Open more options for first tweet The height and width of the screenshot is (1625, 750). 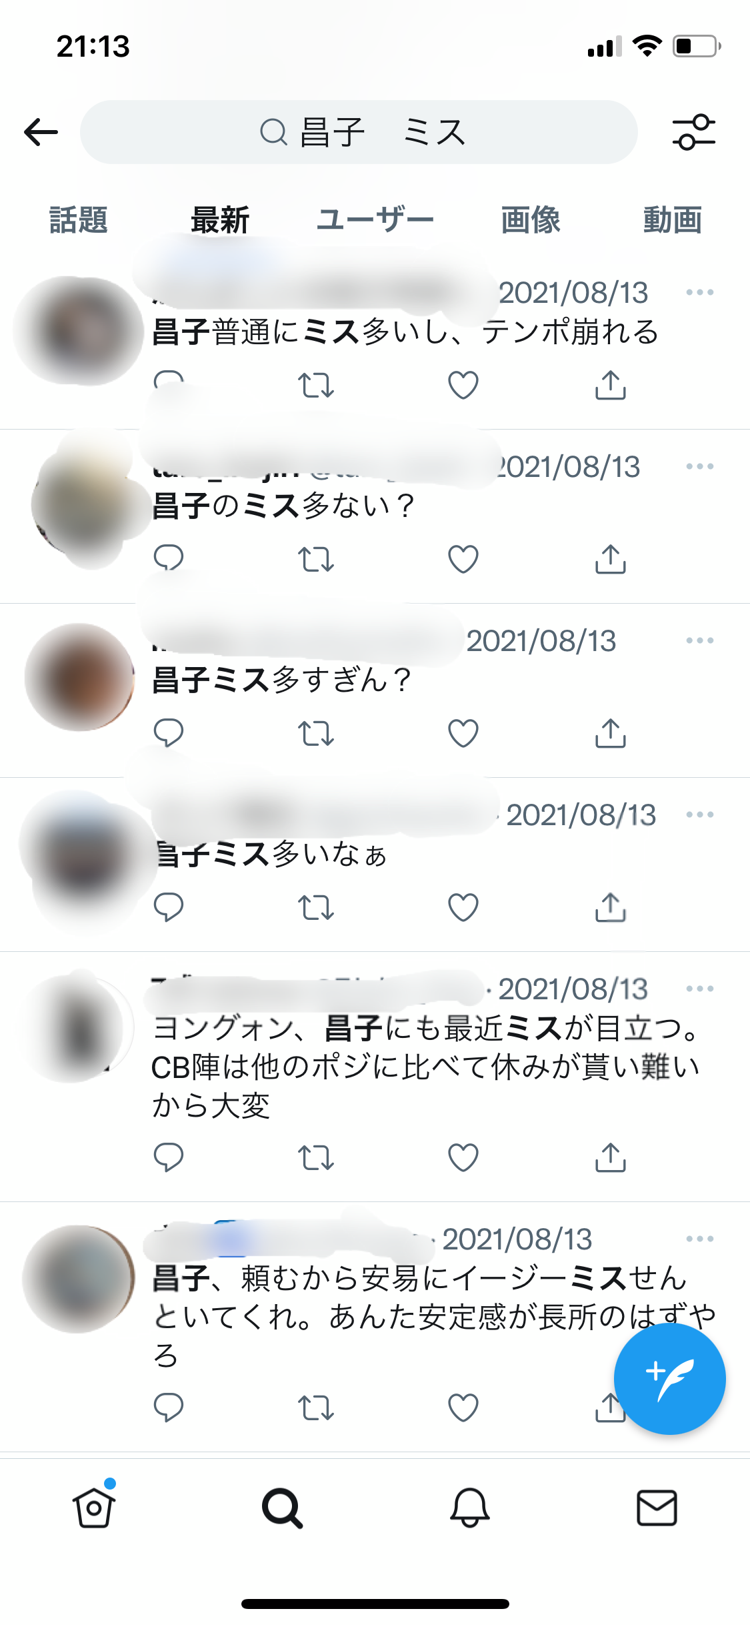click(x=700, y=292)
